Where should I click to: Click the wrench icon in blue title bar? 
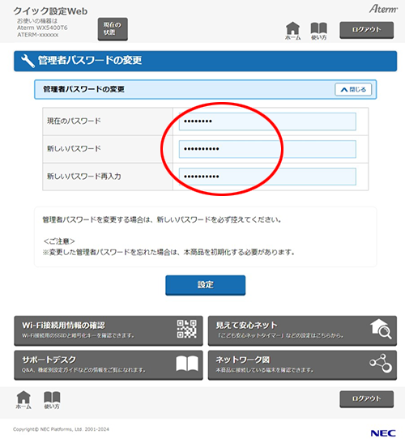tap(28, 61)
